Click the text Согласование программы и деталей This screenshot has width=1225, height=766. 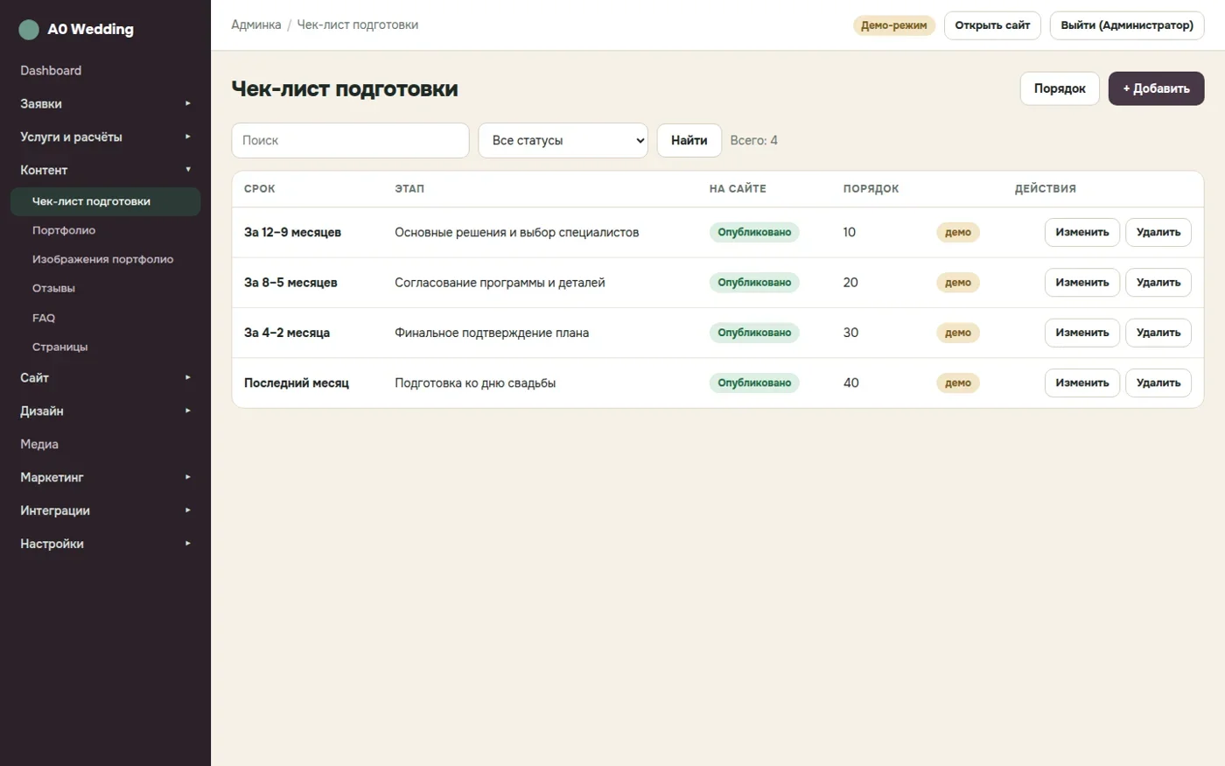point(500,282)
